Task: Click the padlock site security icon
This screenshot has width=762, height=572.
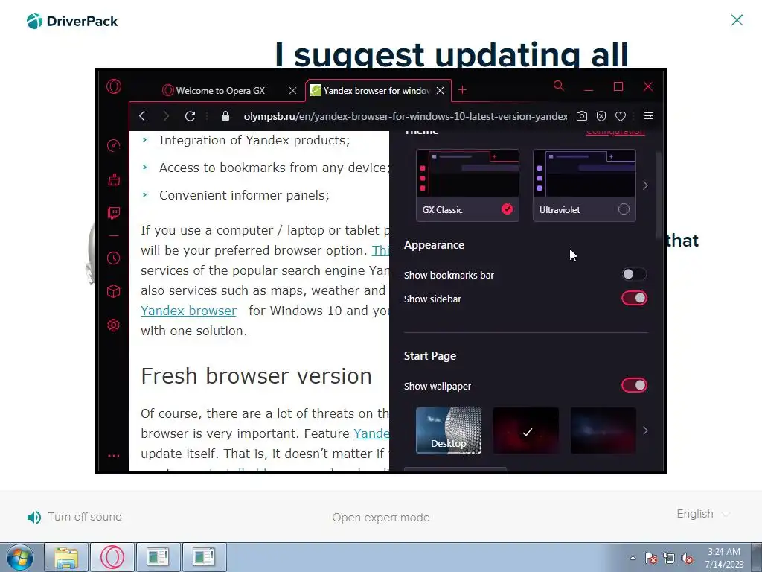Action: (225, 115)
